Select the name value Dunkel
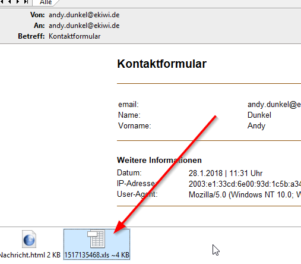The width and height of the screenshot is (301, 264). [259, 115]
